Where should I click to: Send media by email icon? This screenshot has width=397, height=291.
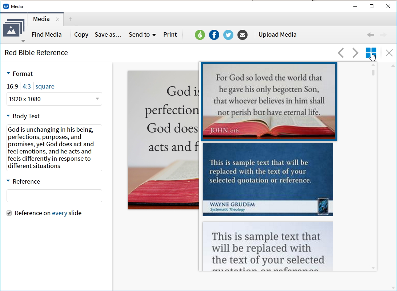[242, 35]
